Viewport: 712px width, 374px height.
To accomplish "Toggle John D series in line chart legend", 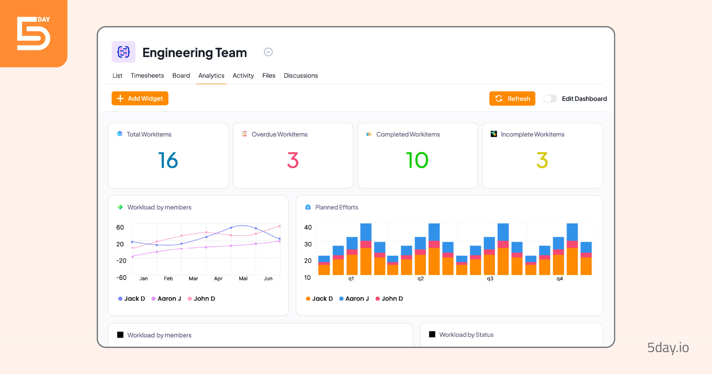I will [x=201, y=298].
